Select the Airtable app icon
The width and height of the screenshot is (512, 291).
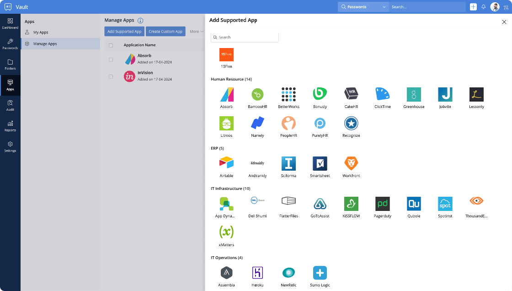[226, 163]
